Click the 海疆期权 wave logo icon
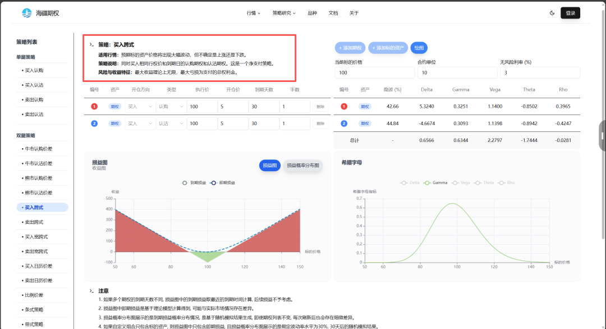Image resolution: width=606 pixels, height=329 pixels. [26, 13]
